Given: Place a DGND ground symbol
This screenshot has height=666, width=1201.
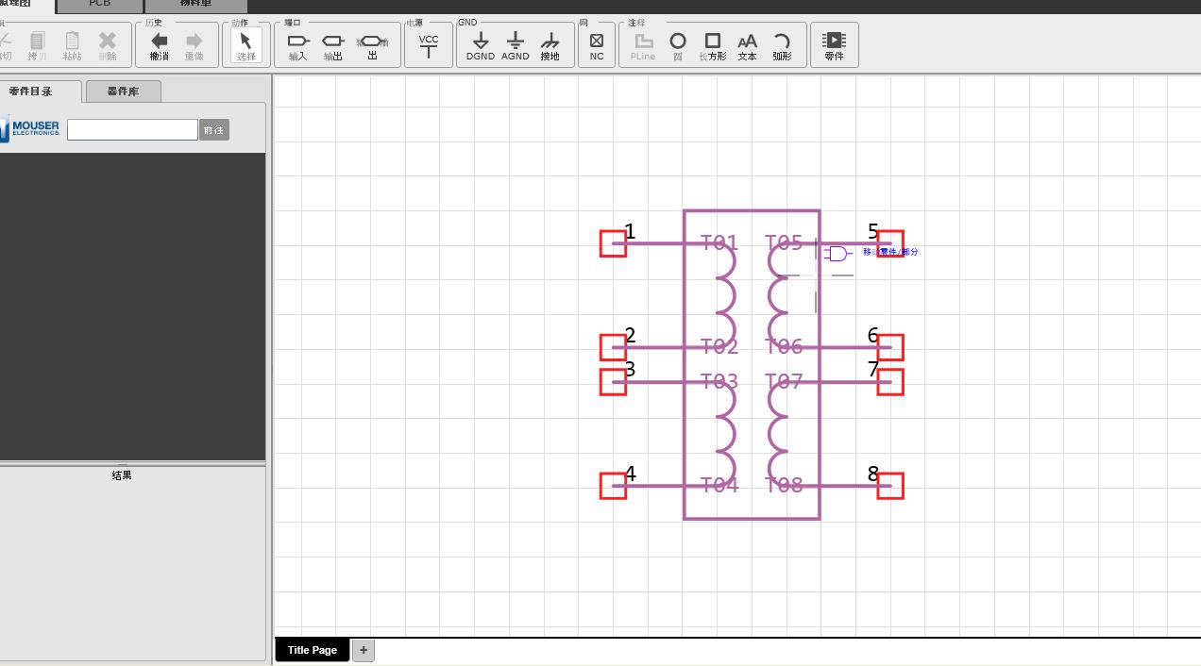Looking at the screenshot, I should (x=481, y=45).
